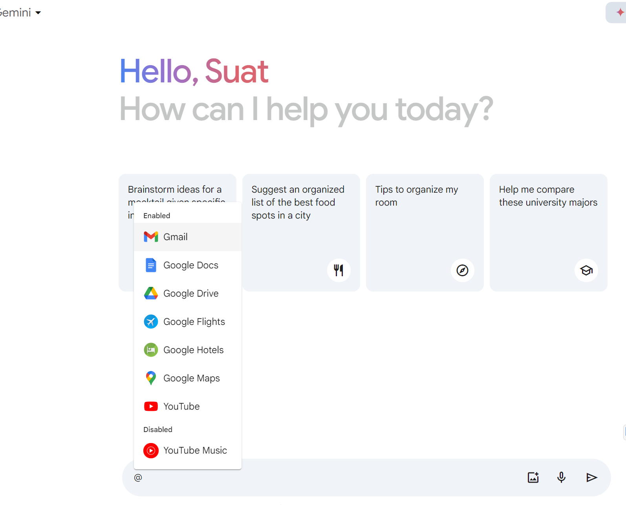Open the compare university majors card
This screenshot has width=626, height=505.
549,233
